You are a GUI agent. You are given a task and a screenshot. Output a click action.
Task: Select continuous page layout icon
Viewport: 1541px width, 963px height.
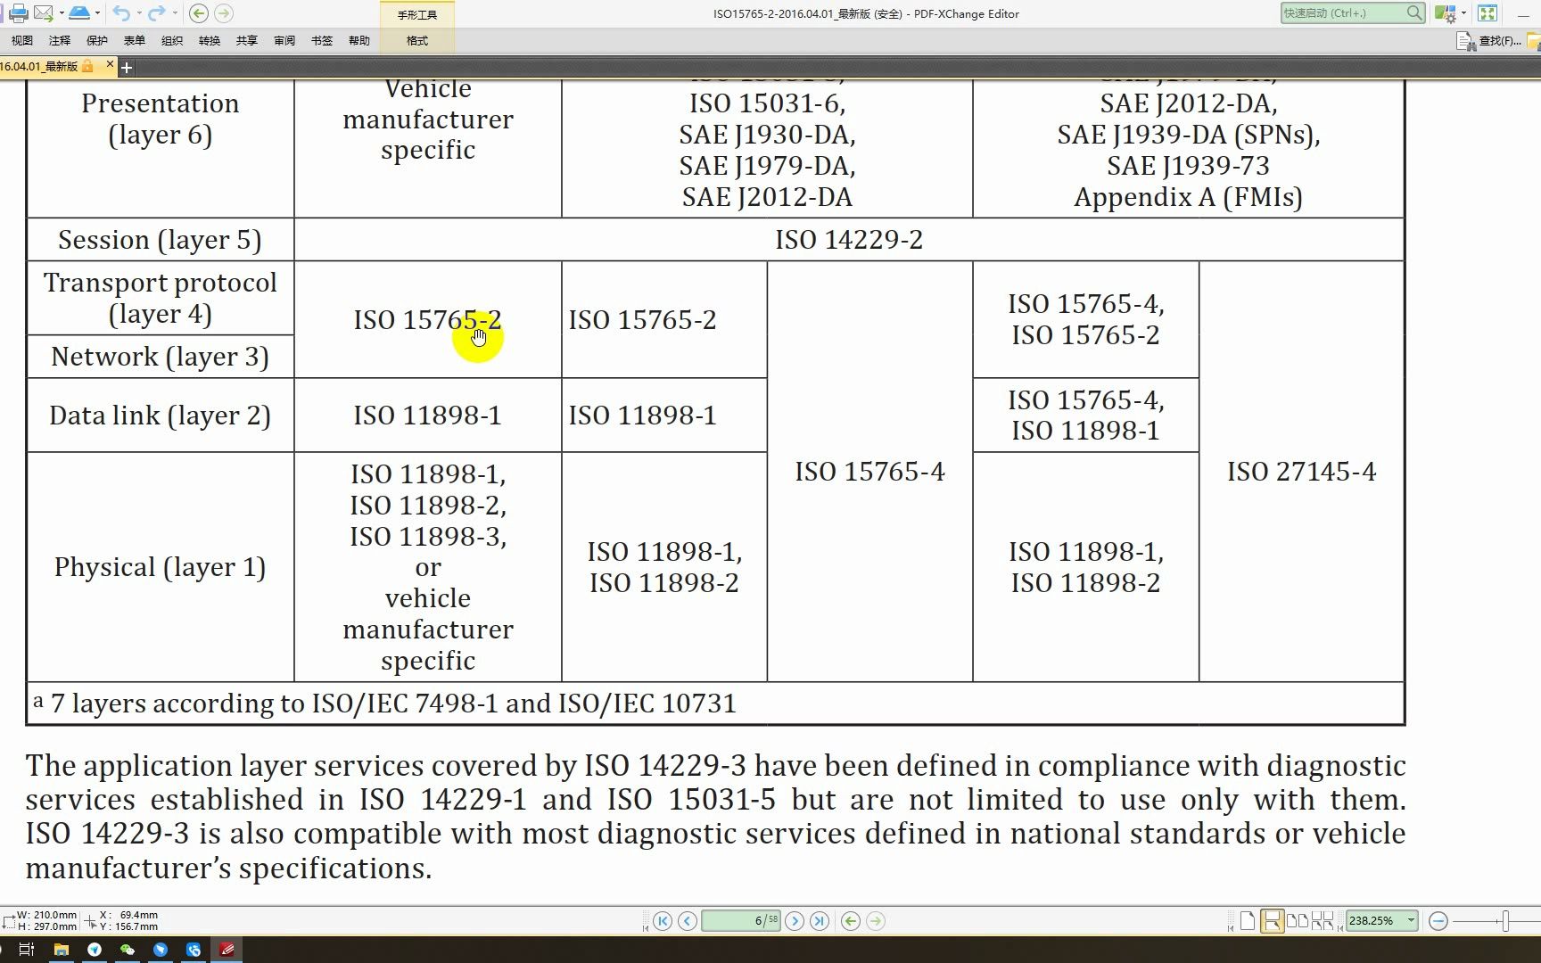pyautogui.click(x=1273, y=921)
